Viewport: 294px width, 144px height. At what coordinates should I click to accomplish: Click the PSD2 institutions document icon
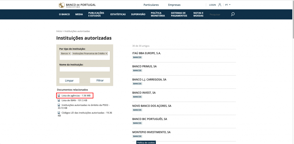(x=59, y=105)
